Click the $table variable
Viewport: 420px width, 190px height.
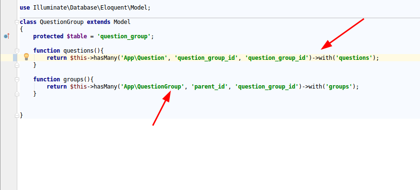click(77, 36)
